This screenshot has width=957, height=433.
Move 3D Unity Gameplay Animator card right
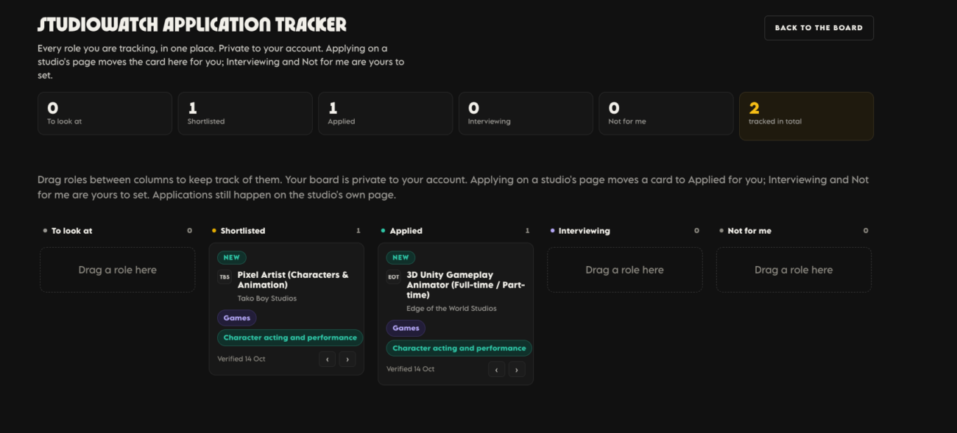coord(517,369)
